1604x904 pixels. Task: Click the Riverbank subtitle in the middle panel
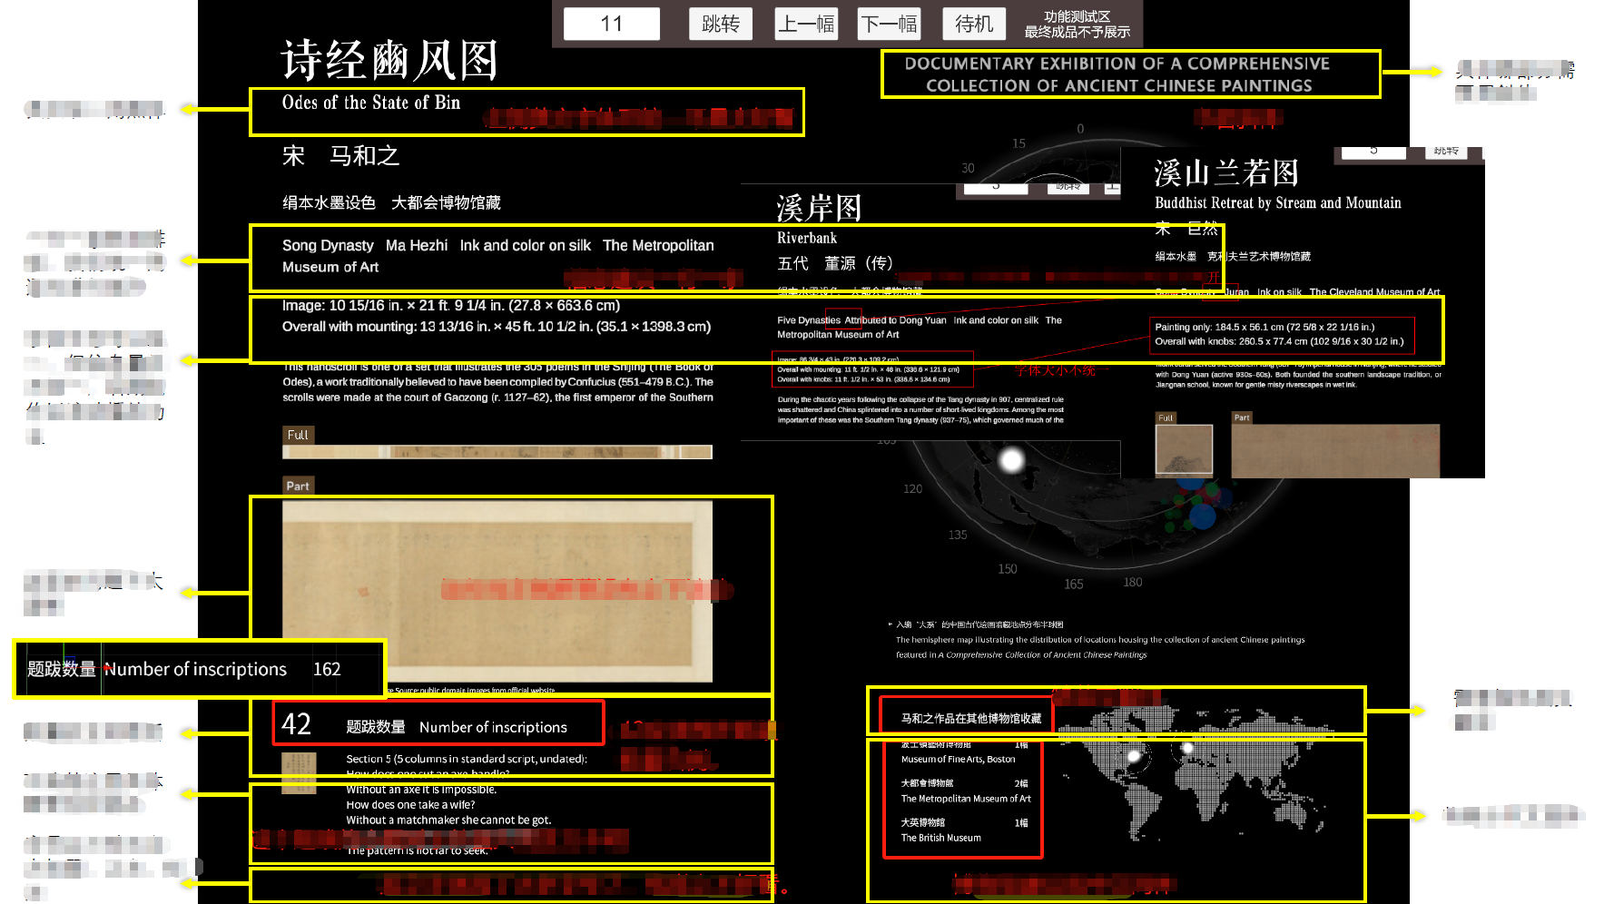(807, 238)
